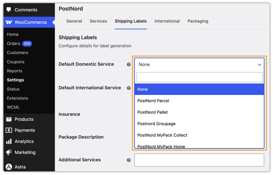
Task: Choose None in the service dropdown list
Action: point(199,89)
